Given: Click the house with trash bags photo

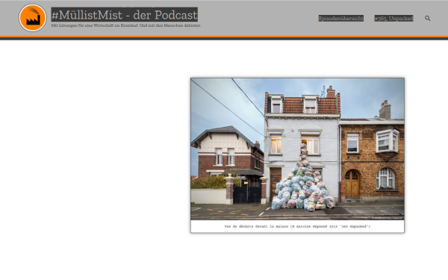Looking at the screenshot, I should point(297,149).
